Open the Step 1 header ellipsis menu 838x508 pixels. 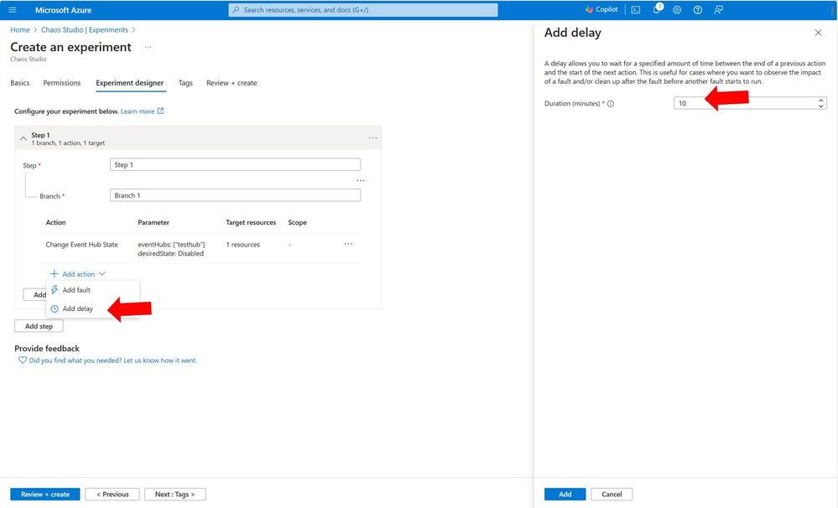tap(372, 137)
